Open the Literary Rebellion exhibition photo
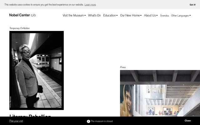The image size is (200, 125). (37, 70)
